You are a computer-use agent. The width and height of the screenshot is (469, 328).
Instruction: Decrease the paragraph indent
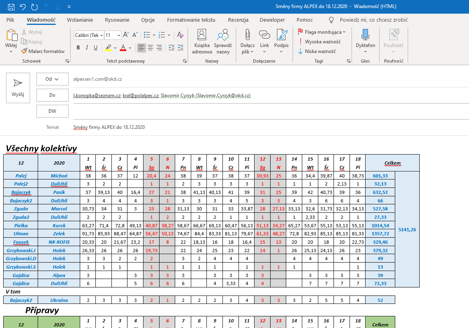pyautogui.click(x=172, y=48)
